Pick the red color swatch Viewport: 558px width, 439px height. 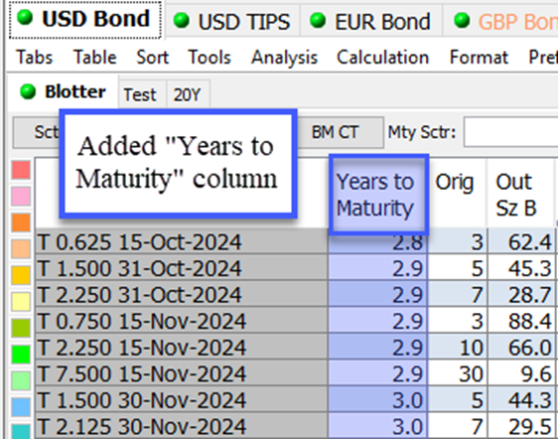click(x=21, y=170)
